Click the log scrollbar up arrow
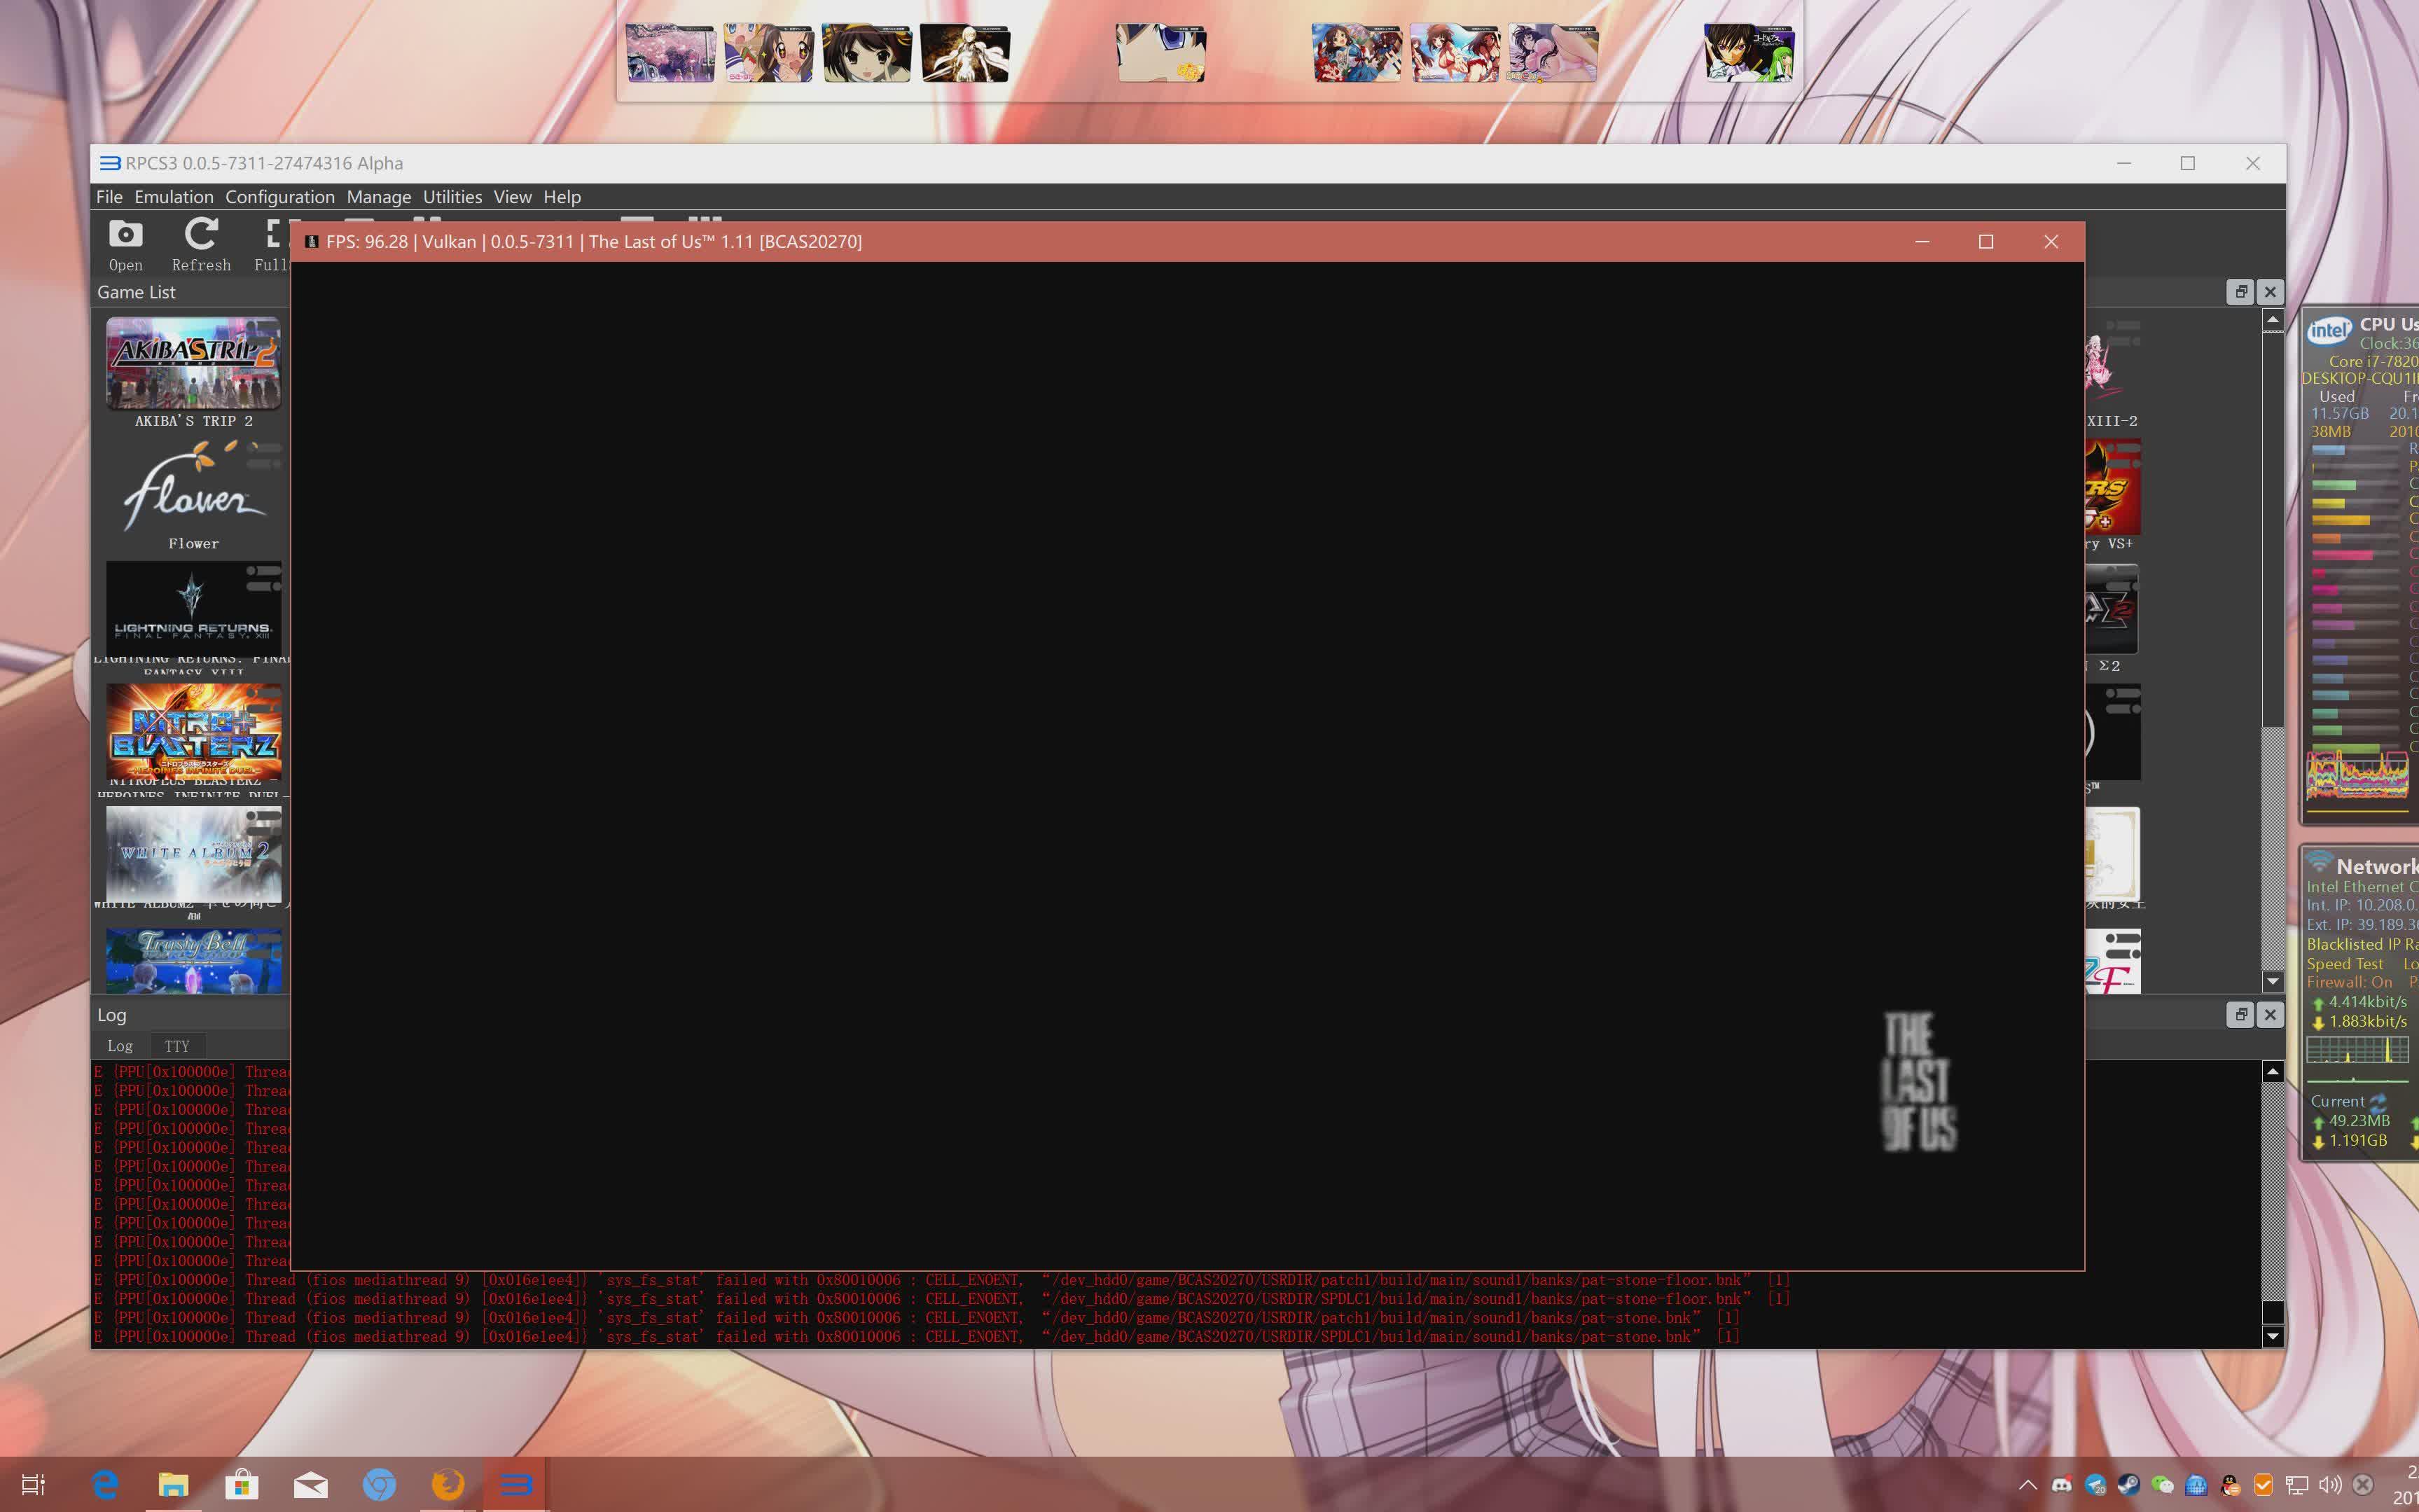 pos(2272,1072)
